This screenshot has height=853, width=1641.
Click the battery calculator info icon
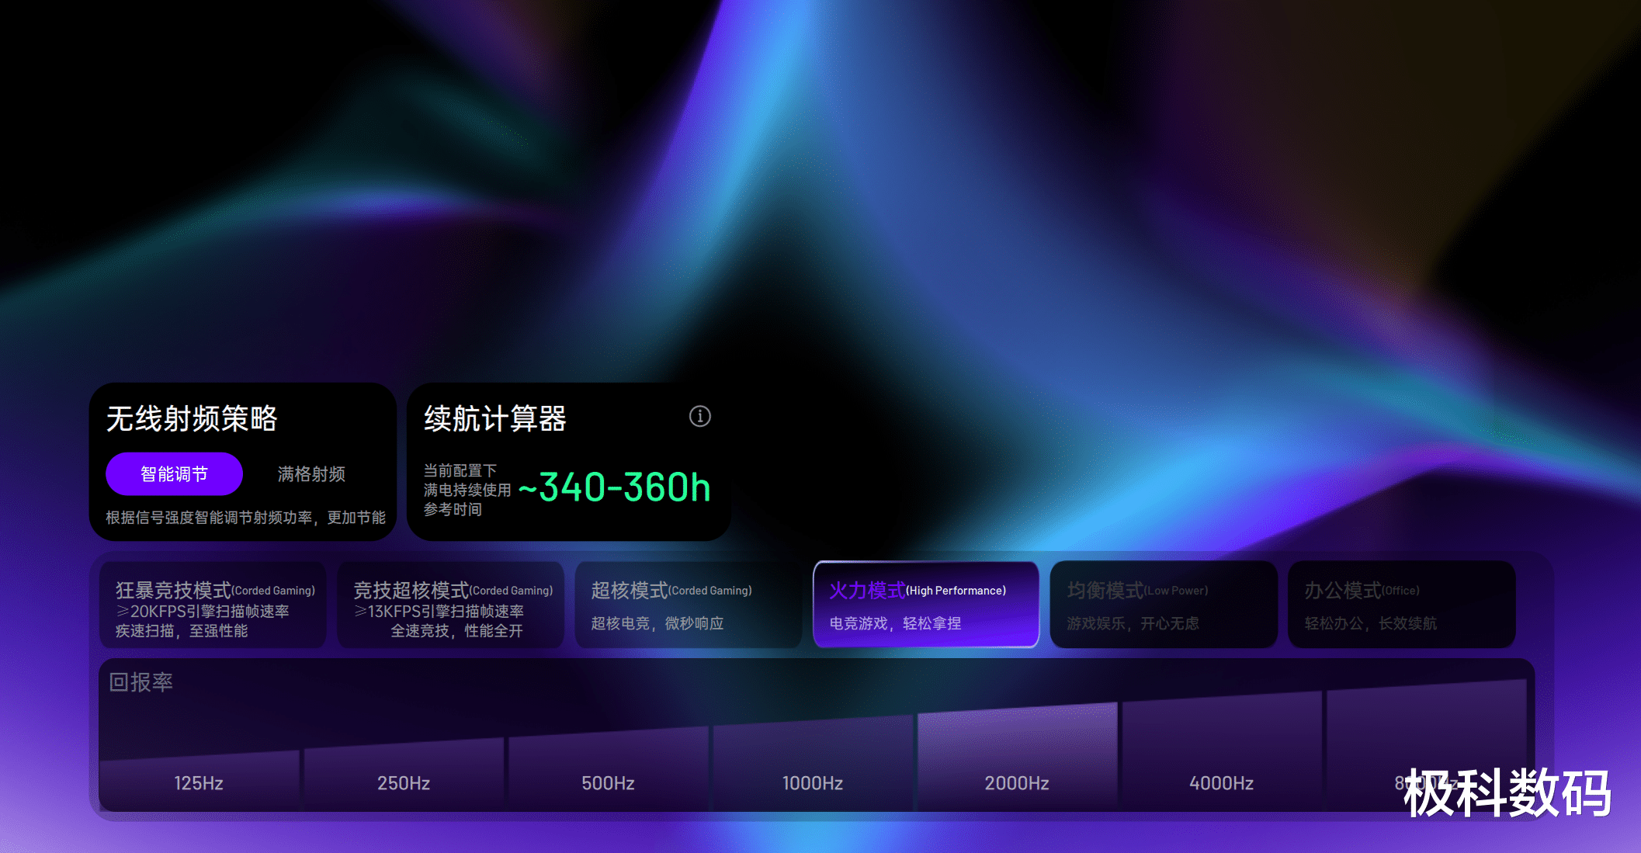699,417
